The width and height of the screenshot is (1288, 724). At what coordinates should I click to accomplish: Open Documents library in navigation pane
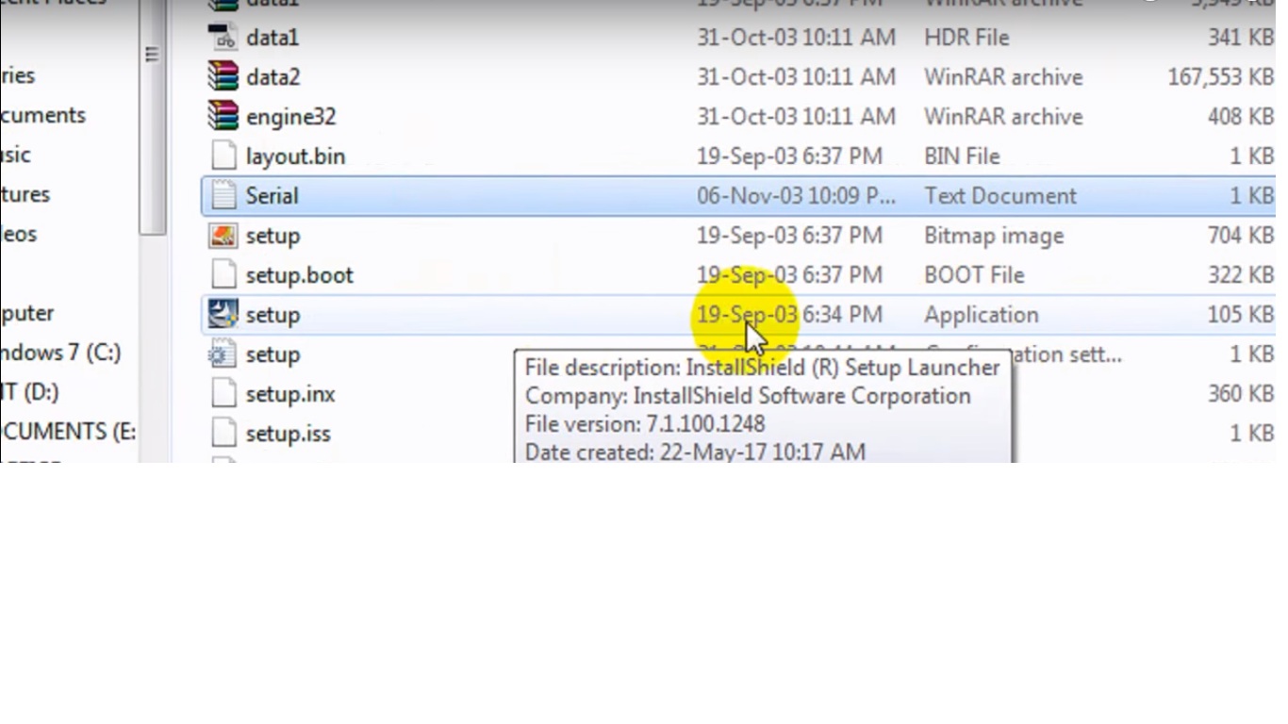[x=42, y=115]
